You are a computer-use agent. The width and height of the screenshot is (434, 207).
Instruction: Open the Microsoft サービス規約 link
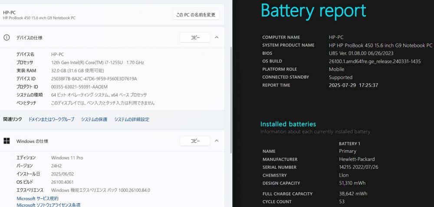38,198
